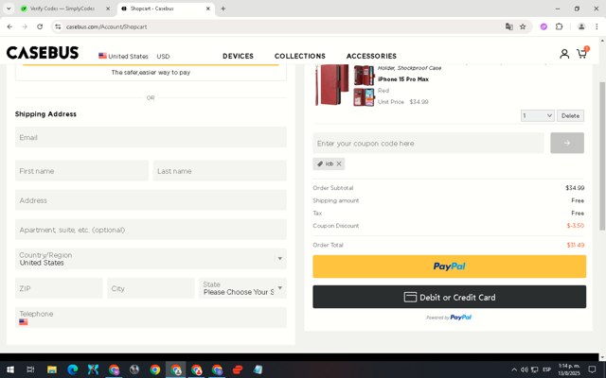
Task: Click the page vertical scrollbar
Action: click(602, 156)
